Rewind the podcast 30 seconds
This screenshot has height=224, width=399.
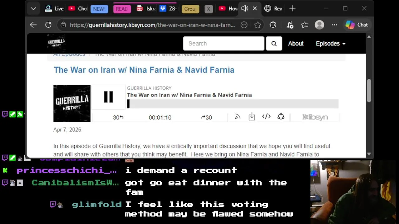pyautogui.click(x=118, y=117)
